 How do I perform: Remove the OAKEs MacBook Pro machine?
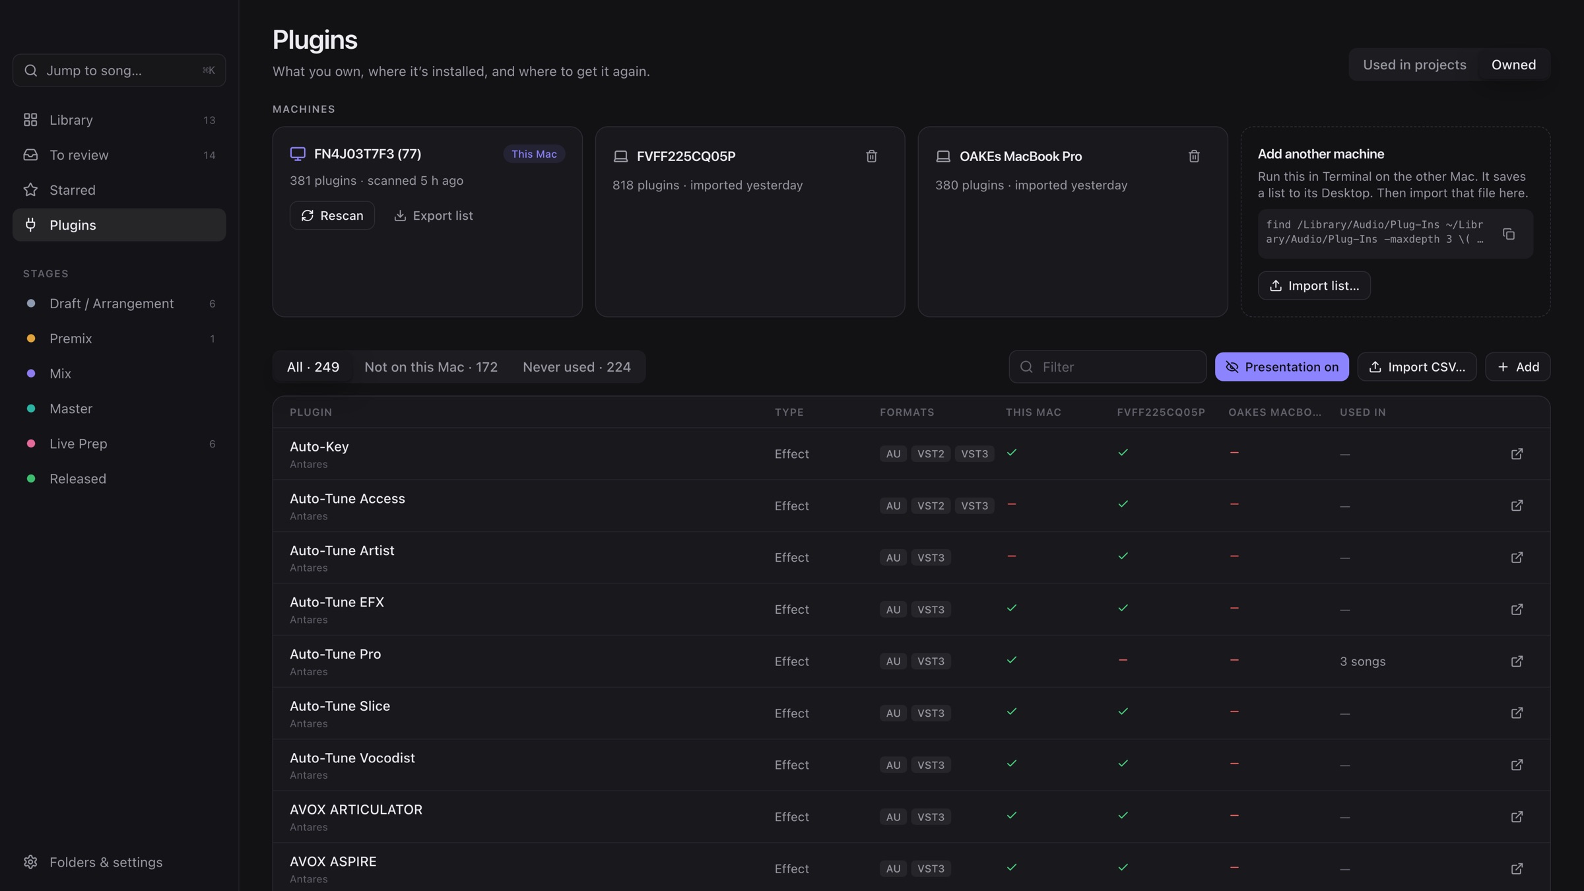click(1194, 156)
